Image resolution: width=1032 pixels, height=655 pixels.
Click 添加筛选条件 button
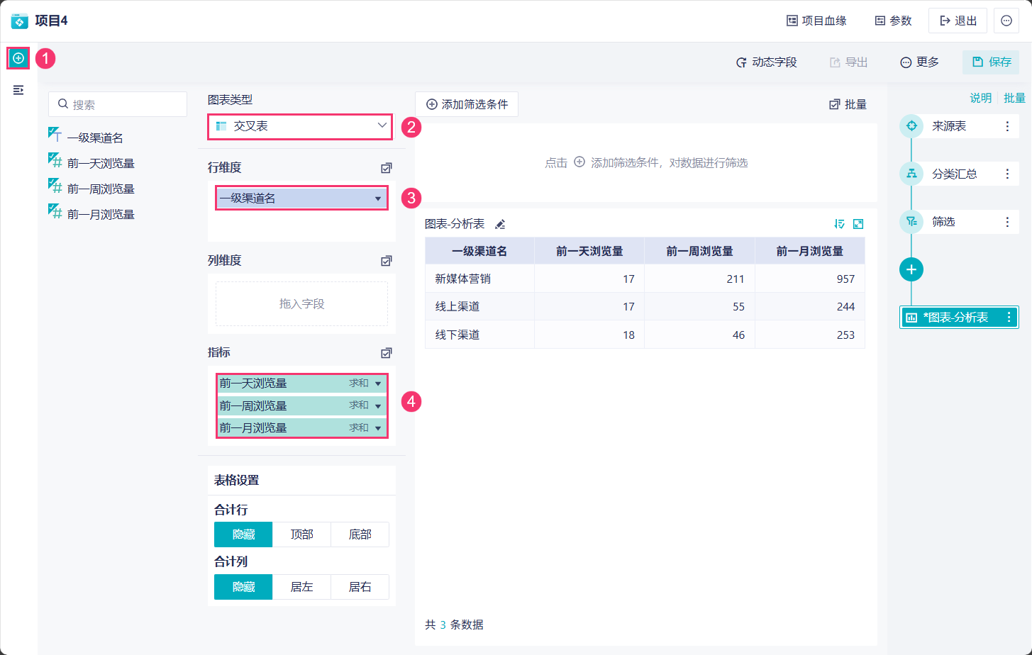tap(467, 104)
